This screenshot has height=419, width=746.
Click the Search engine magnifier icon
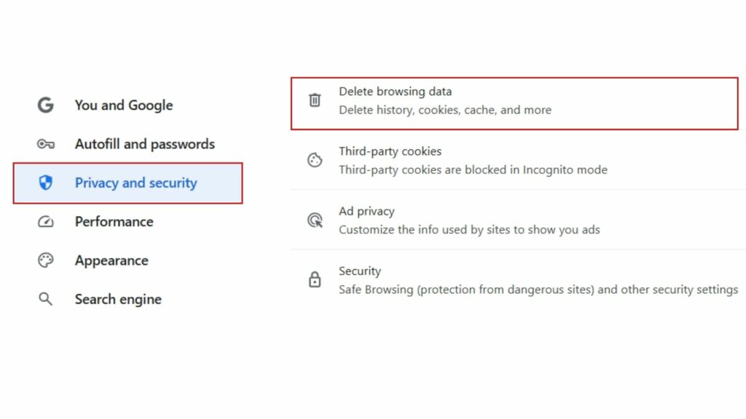[x=46, y=299]
